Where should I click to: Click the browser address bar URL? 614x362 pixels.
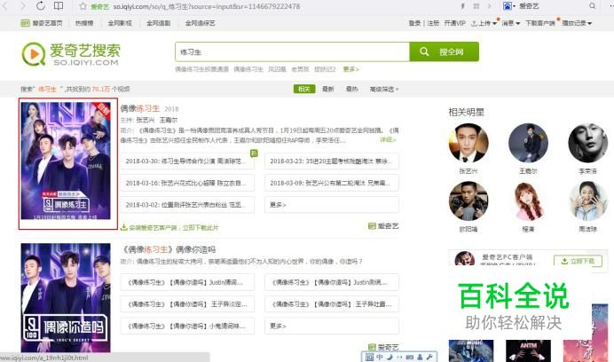point(207,7)
